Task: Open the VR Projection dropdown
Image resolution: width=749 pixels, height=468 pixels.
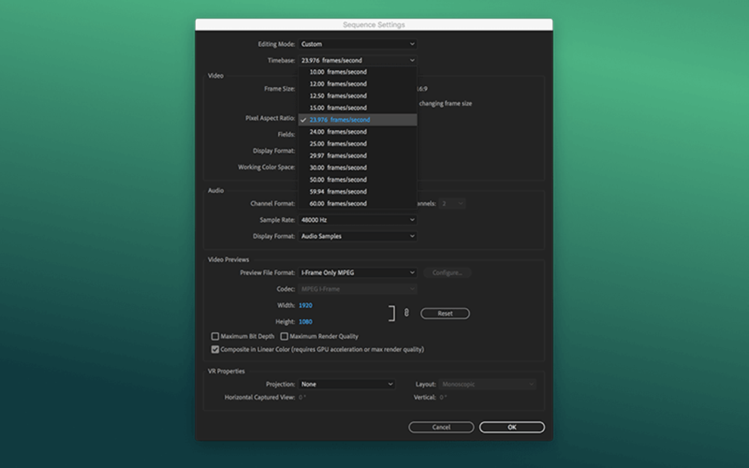Action: 346,384
